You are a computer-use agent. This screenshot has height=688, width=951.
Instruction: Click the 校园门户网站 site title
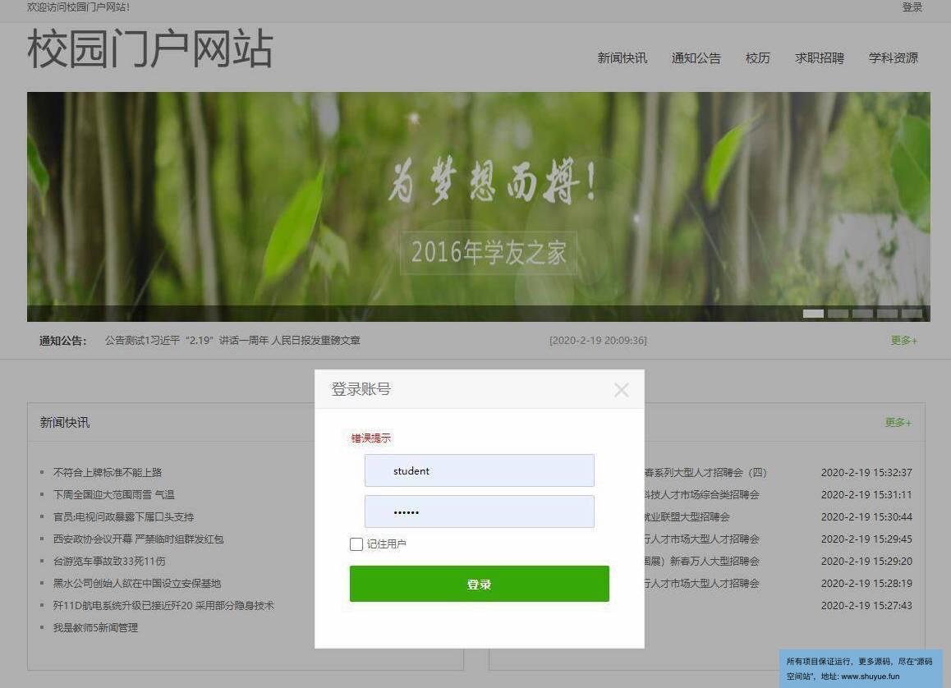click(149, 49)
